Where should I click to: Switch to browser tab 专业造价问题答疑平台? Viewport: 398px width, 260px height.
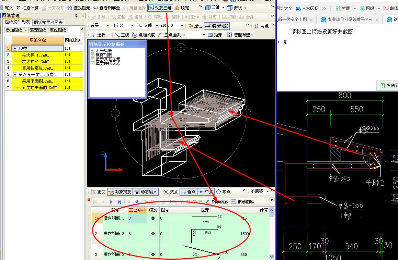tap(350, 20)
